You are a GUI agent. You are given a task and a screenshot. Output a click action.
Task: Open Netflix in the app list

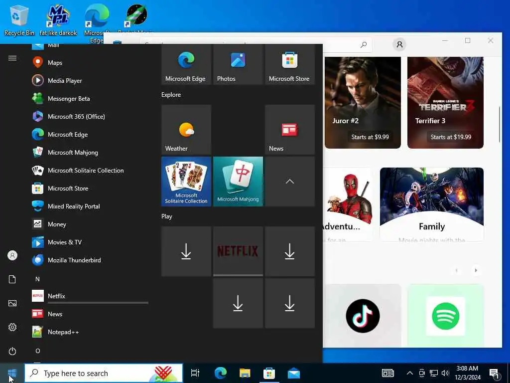point(90,296)
